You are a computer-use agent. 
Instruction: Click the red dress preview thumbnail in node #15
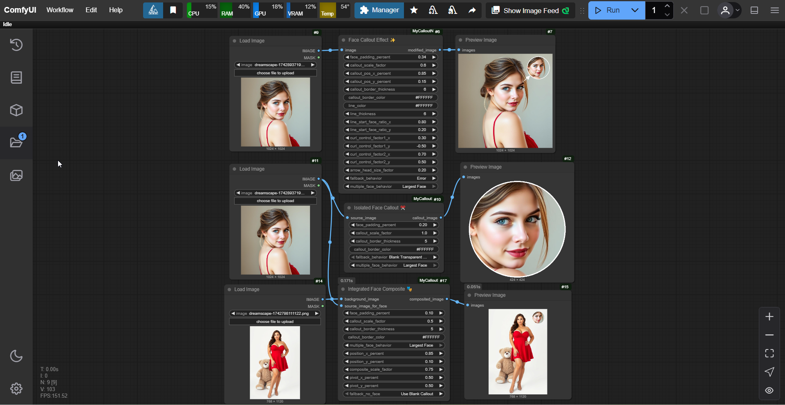518,352
